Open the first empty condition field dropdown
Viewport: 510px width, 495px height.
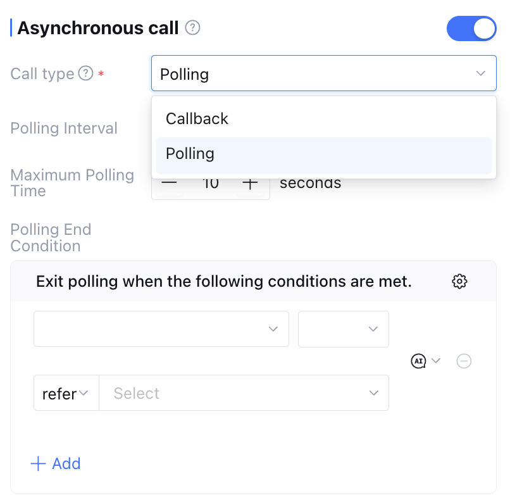(161, 329)
